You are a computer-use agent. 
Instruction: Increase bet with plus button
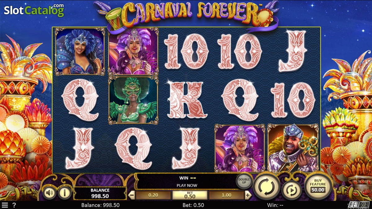[x=248, y=195]
